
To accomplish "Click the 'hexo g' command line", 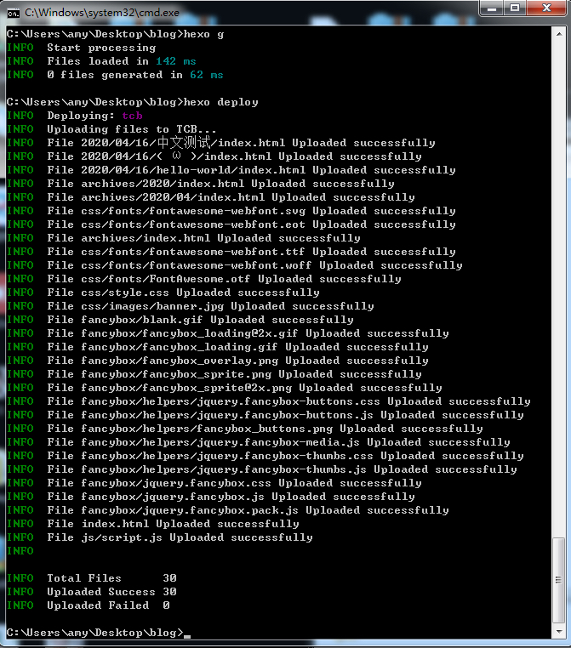I will pyautogui.click(x=116, y=34).
